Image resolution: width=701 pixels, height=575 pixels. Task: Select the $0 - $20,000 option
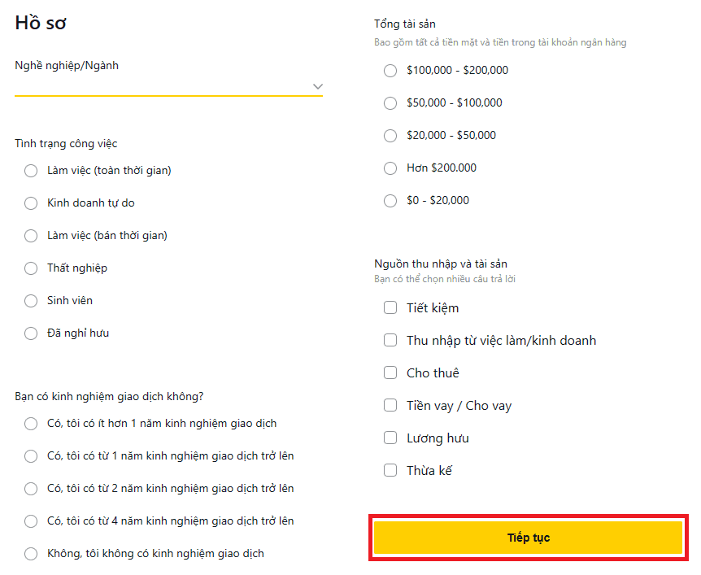coord(390,201)
